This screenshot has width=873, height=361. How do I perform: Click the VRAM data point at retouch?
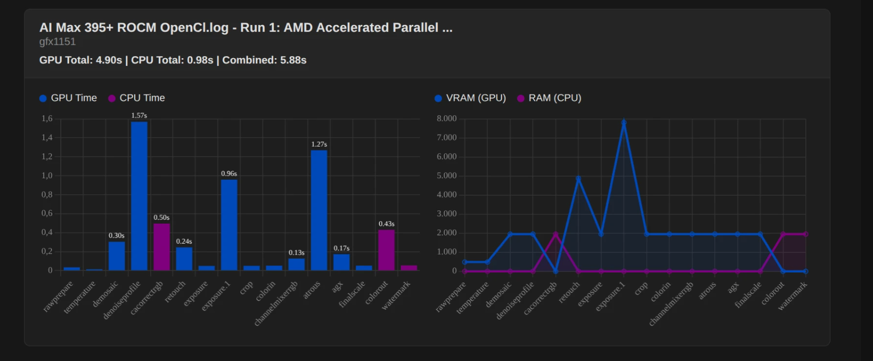pyautogui.click(x=578, y=179)
